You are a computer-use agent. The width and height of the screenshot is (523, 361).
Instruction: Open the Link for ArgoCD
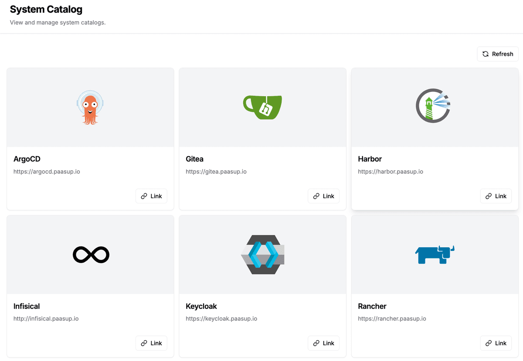click(151, 196)
